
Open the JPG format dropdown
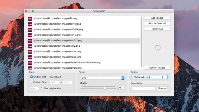coord(102,78)
